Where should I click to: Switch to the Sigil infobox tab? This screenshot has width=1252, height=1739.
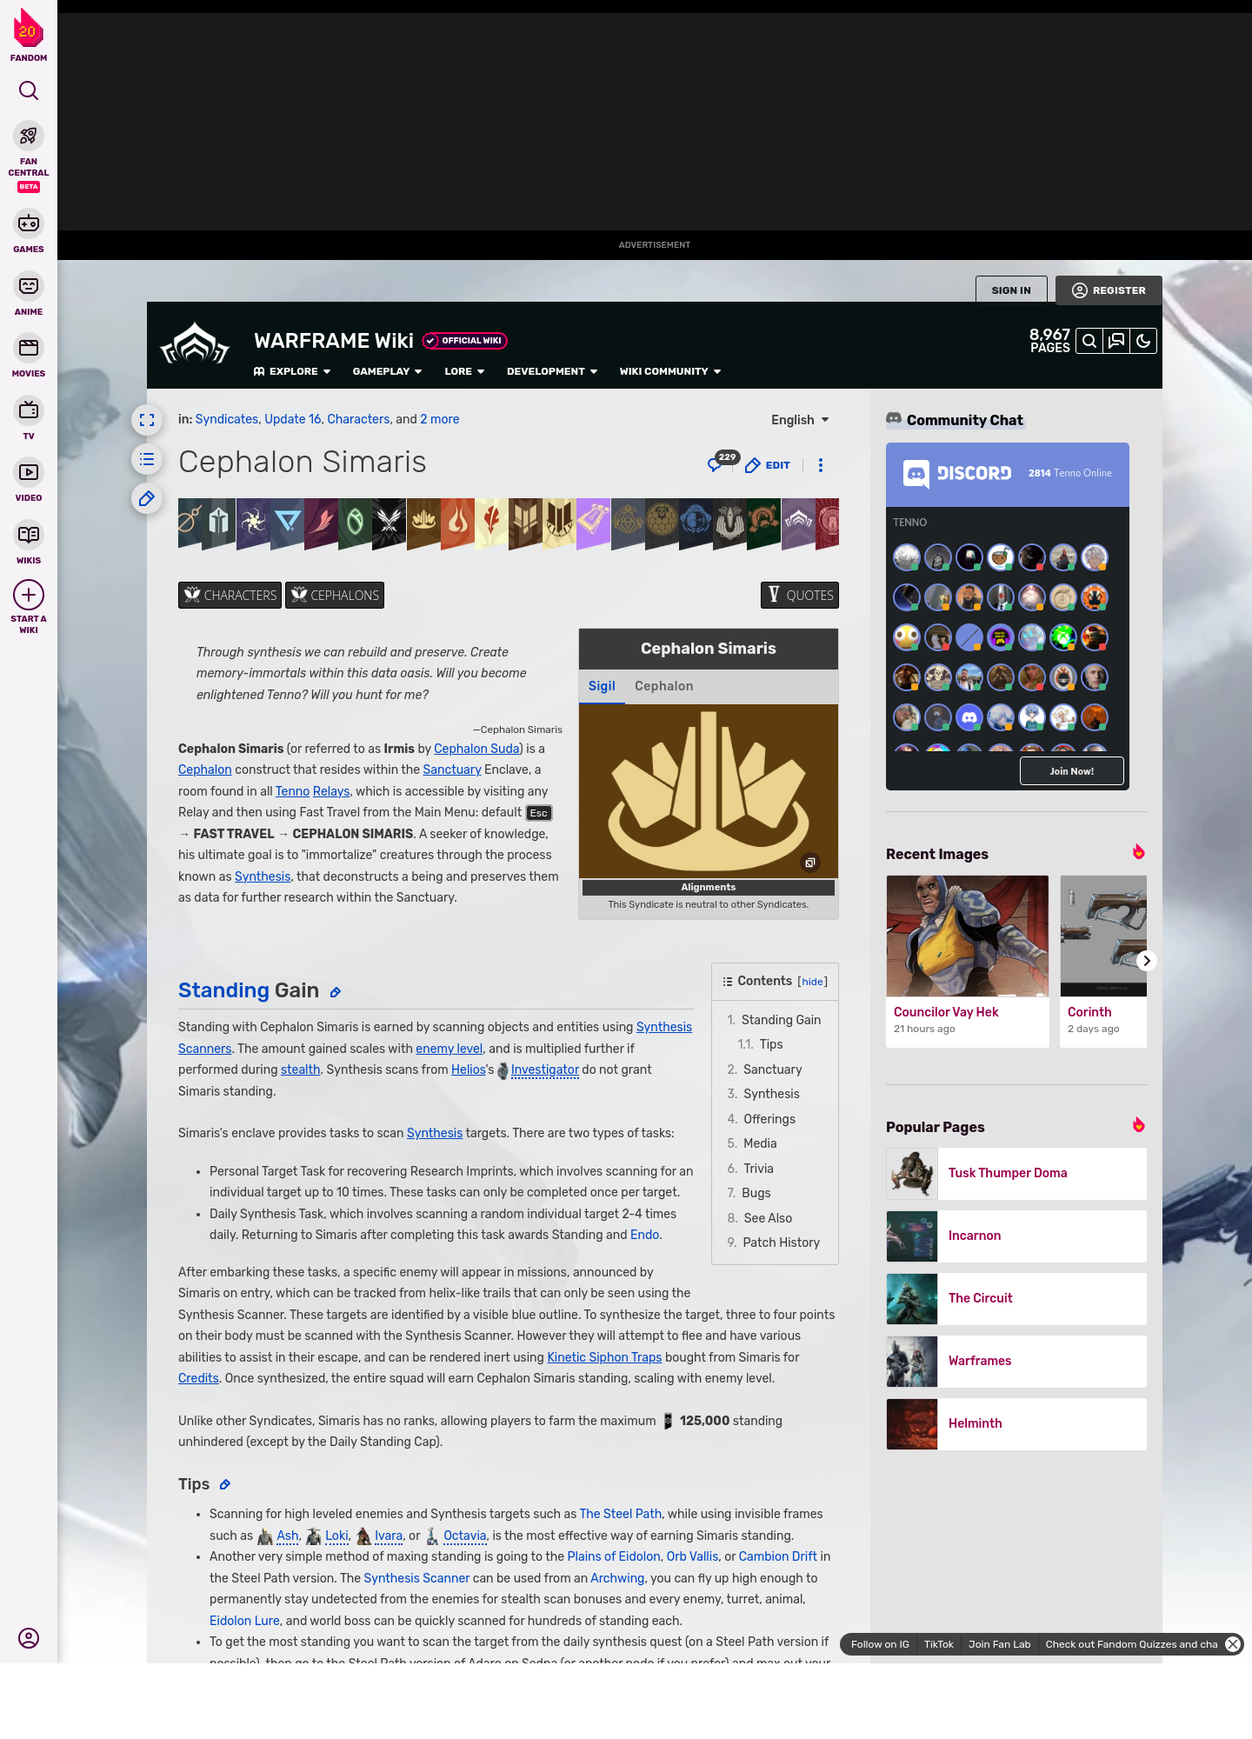[602, 686]
